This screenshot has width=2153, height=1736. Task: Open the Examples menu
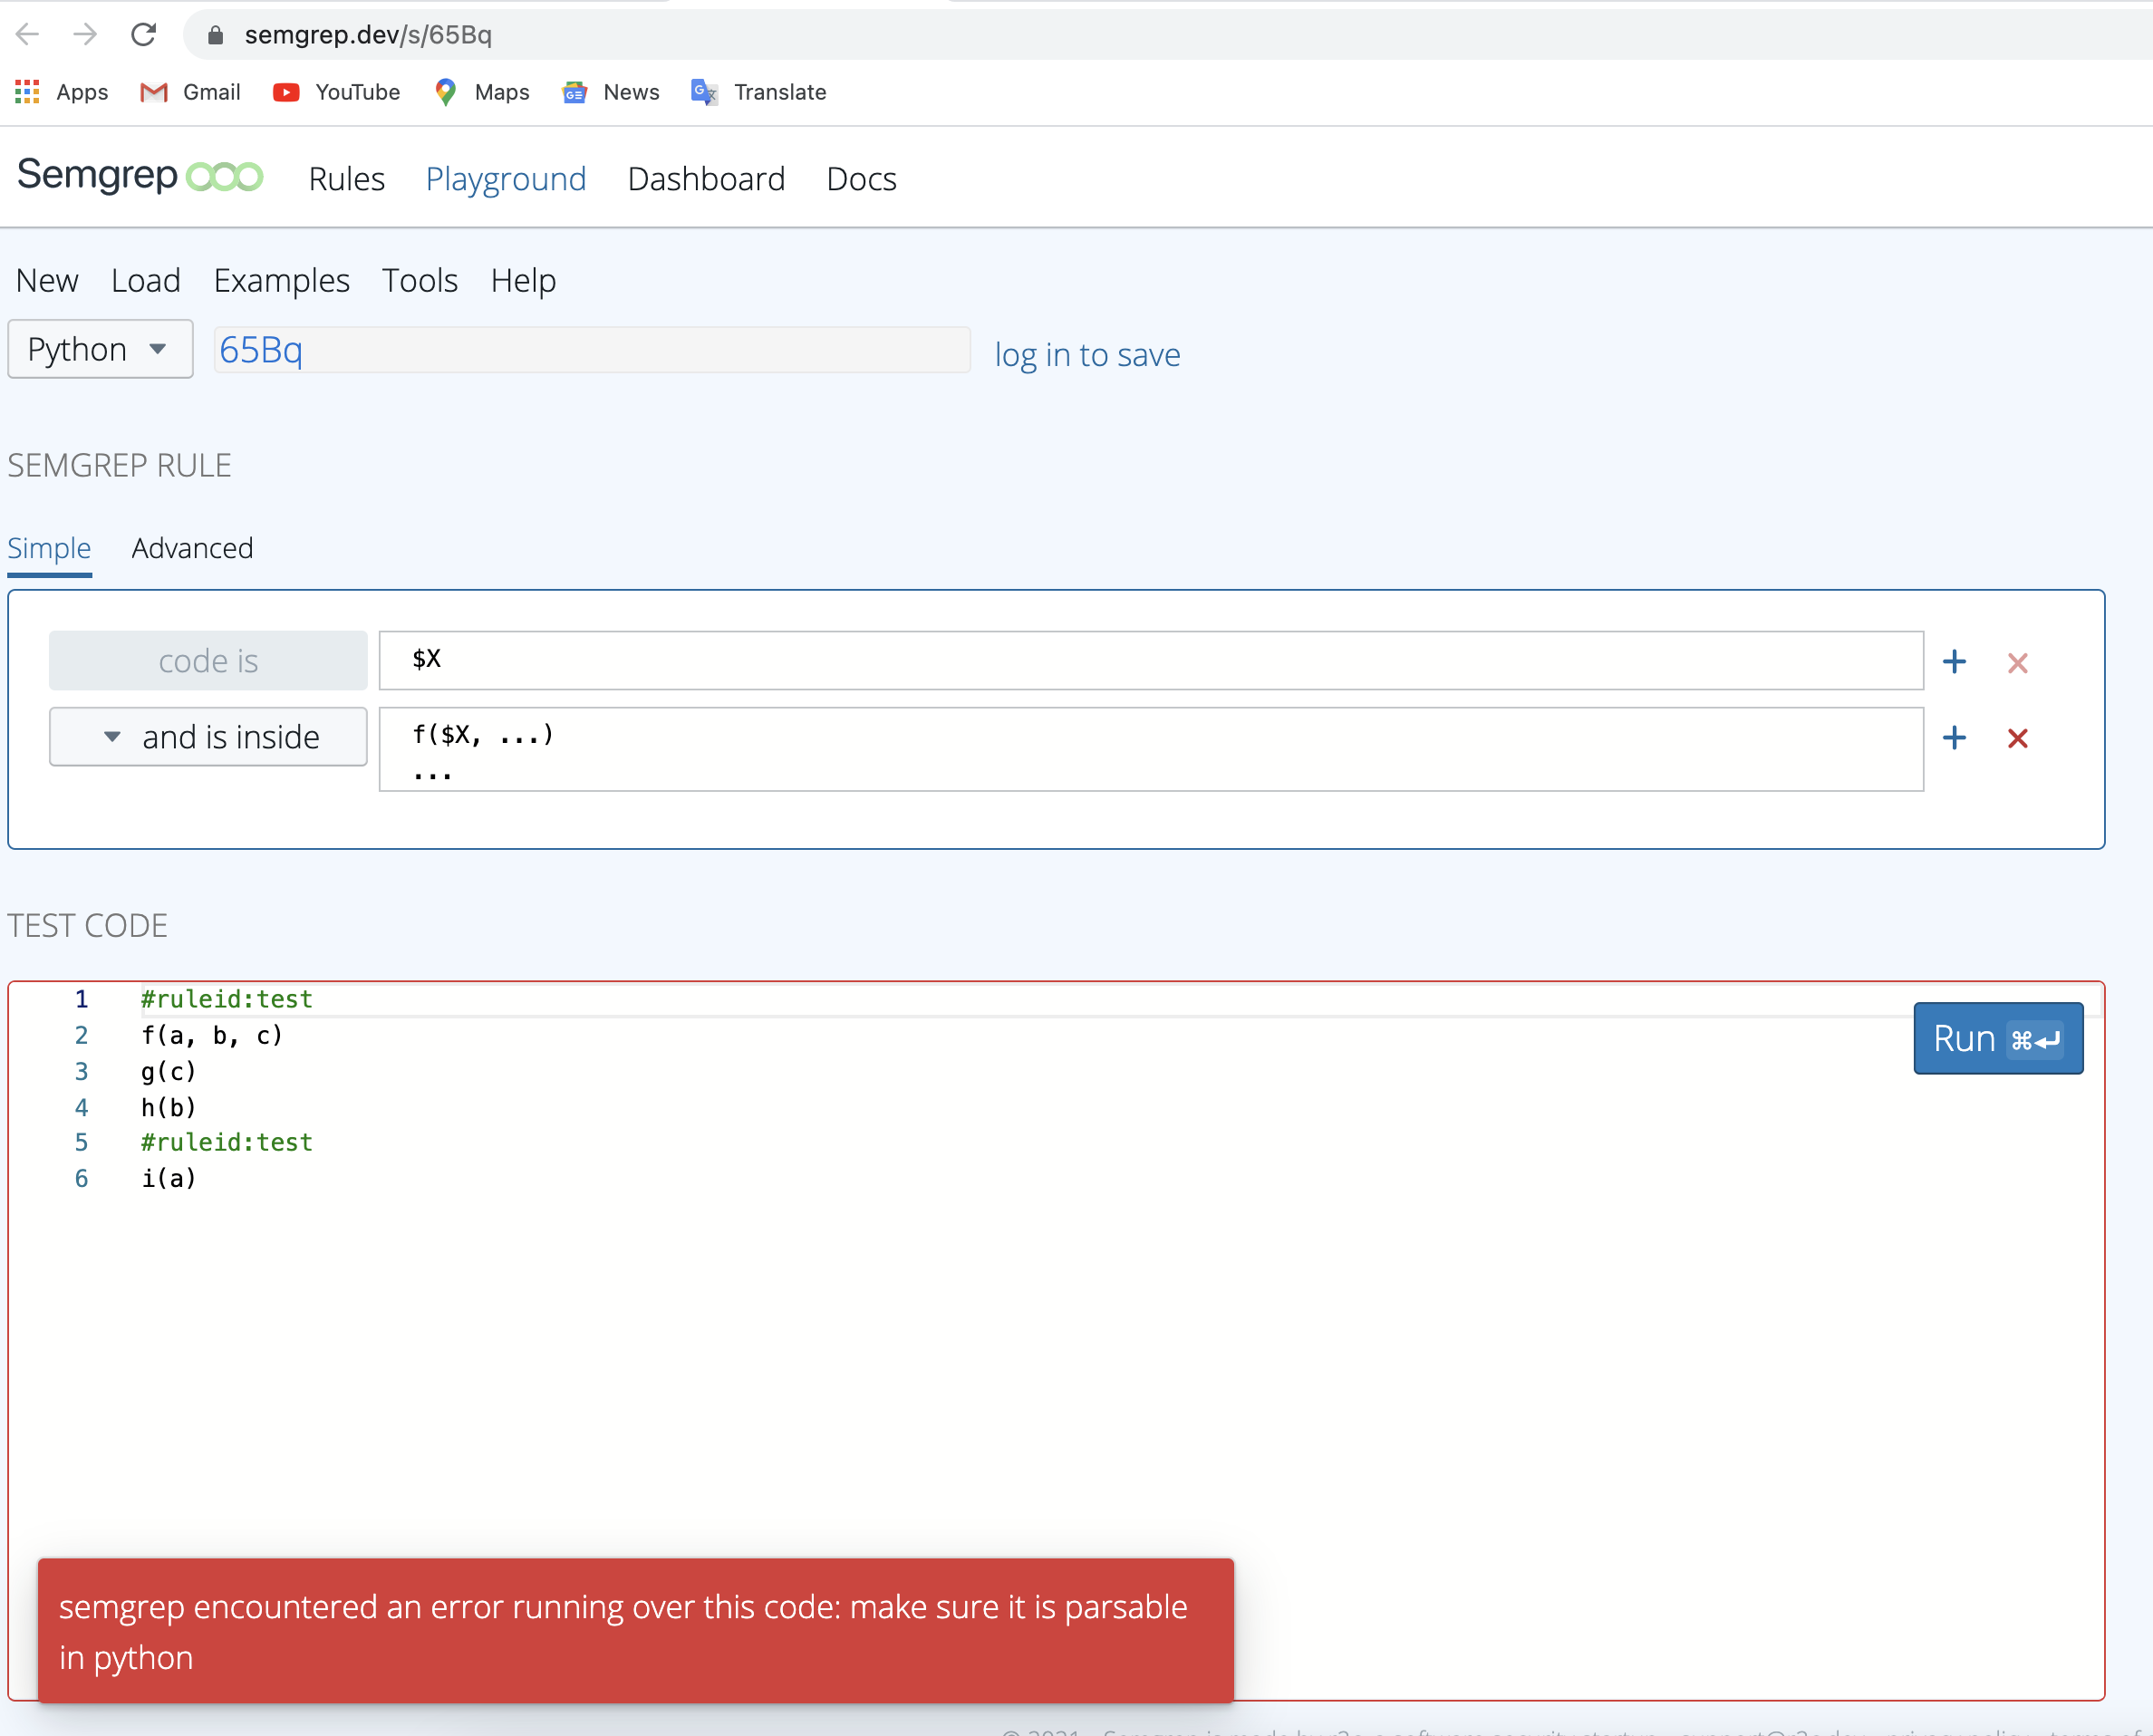pyautogui.click(x=281, y=281)
